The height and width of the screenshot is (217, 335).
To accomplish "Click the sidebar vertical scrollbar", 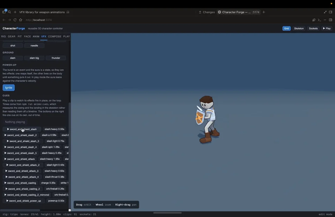I will (x=69, y=156).
